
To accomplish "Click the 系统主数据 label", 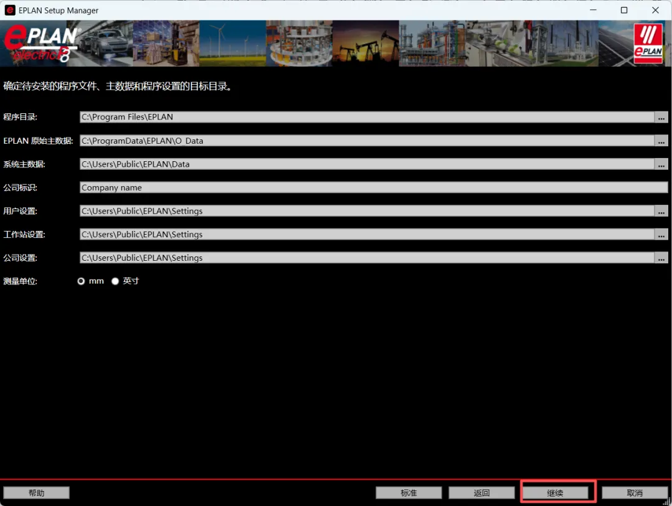I will pyautogui.click(x=24, y=164).
